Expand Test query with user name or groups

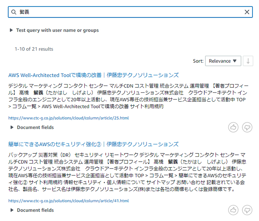pyautogui.click(x=54, y=30)
